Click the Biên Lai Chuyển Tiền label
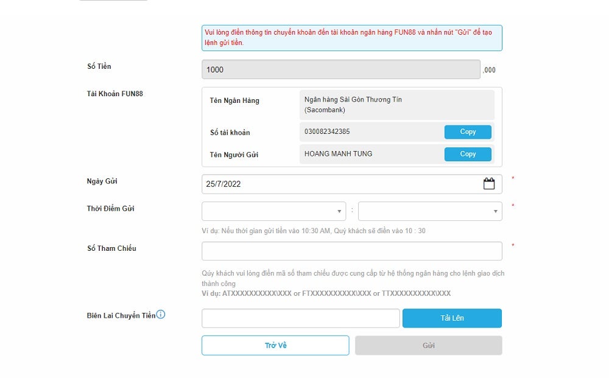The width and height of the screenshot is (609, 378). pyautogui.click(x=121, y=315)
